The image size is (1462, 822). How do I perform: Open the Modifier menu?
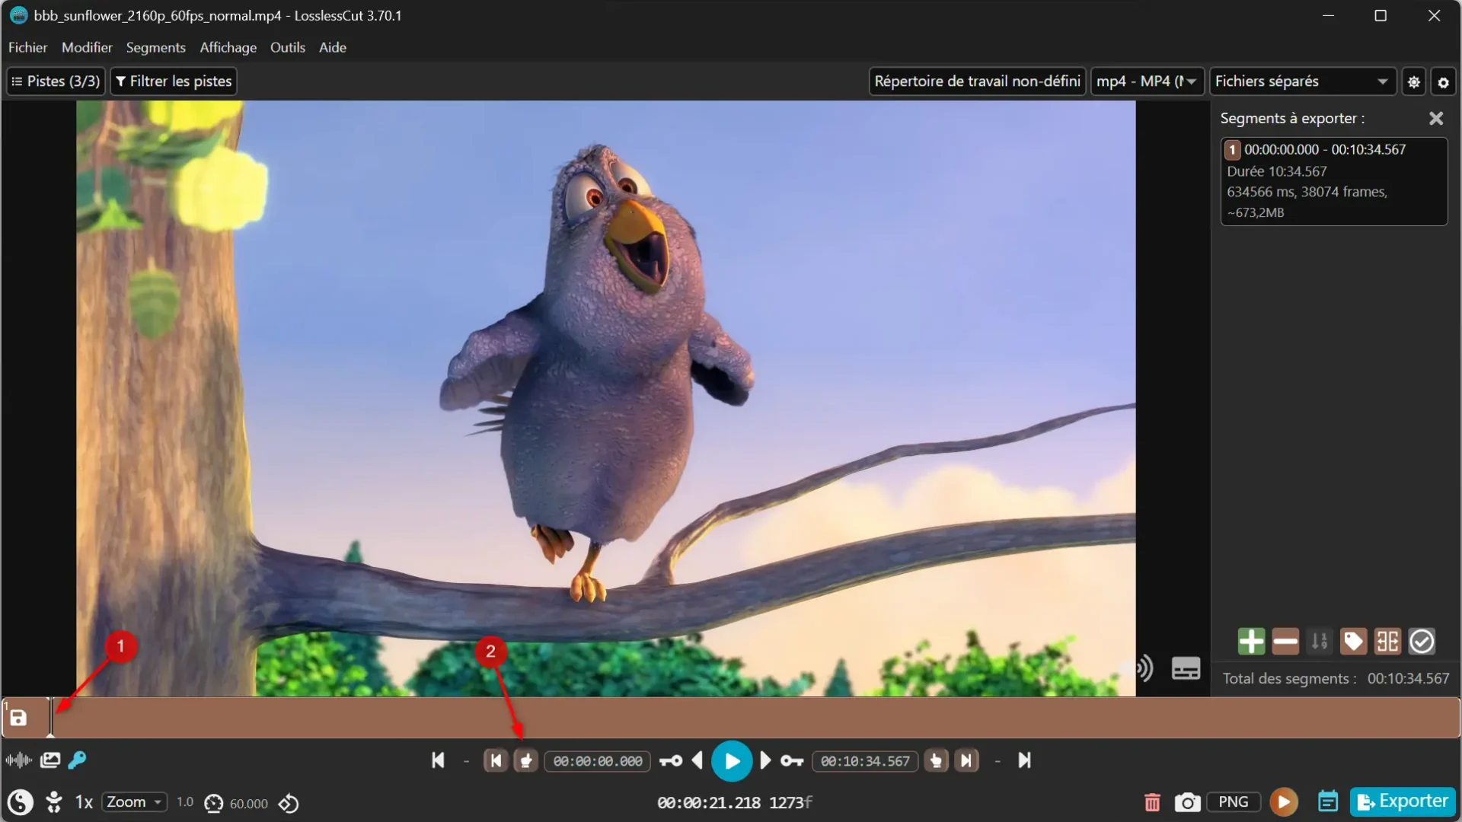click(87, 47)
